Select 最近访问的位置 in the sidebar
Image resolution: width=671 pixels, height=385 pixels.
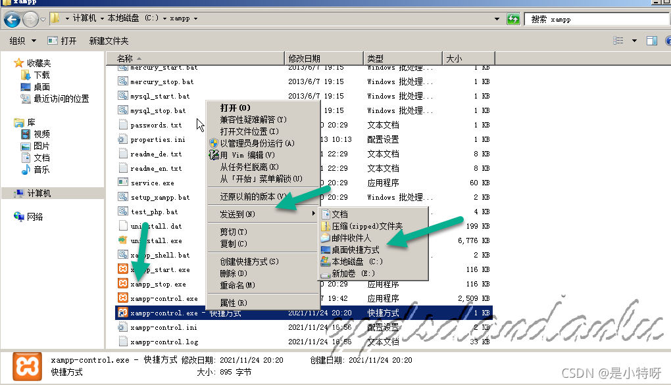(x=61, y=99)
